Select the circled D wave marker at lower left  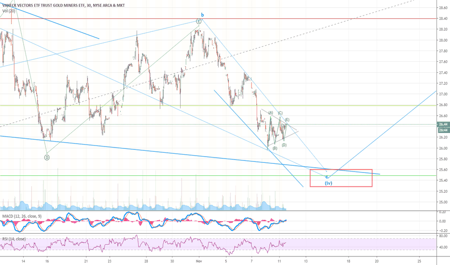[x=47, y=157]
